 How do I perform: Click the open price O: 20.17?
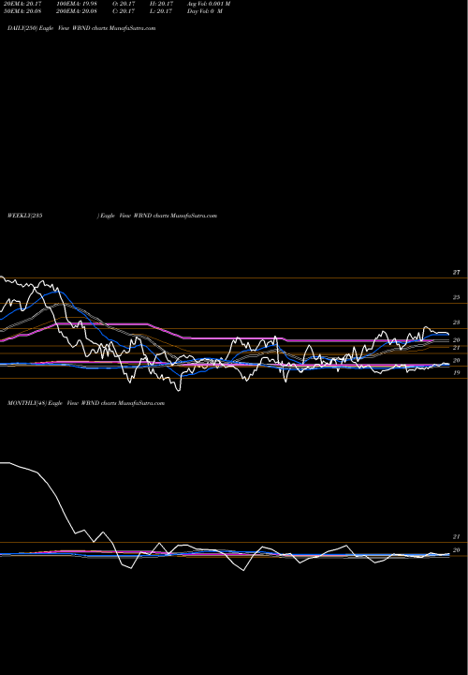tap(124, 4)
